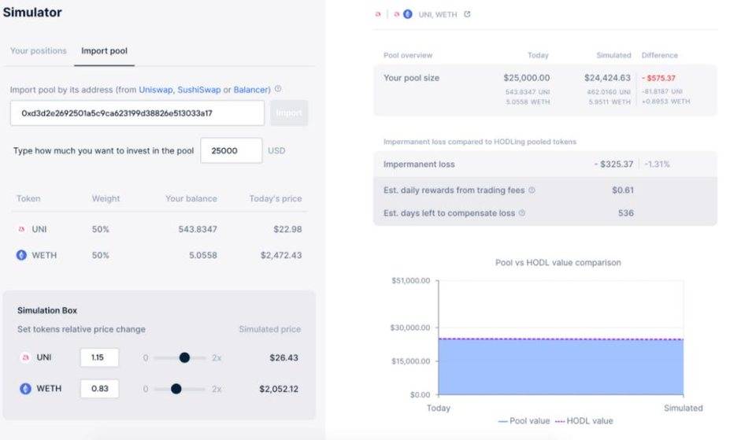756x440 pixels.
Task: Click the WETH price change slider handle
Action: click(x=176, y=388)
